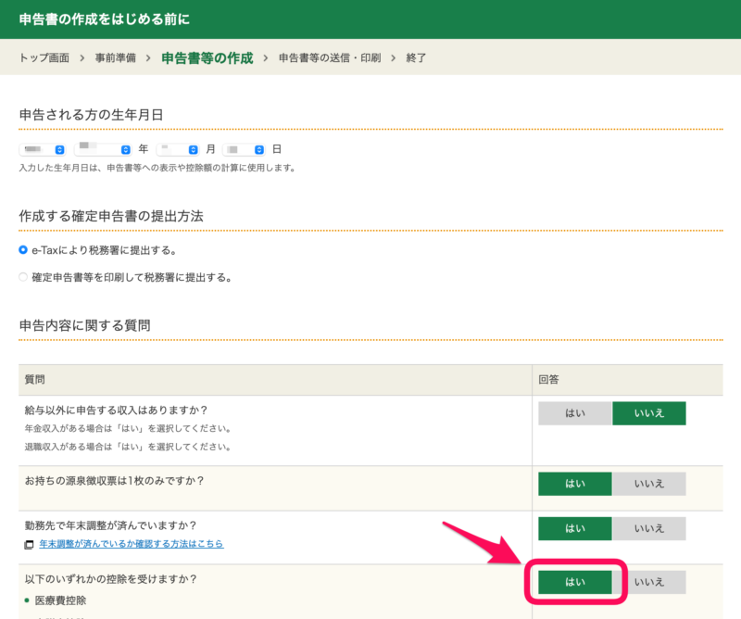Click the 終了 step in breadcrumb
The image size is (741, 619).
point(416,57)
